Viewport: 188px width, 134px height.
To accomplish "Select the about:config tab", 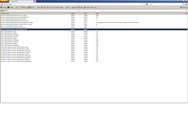I will (21, 2).
